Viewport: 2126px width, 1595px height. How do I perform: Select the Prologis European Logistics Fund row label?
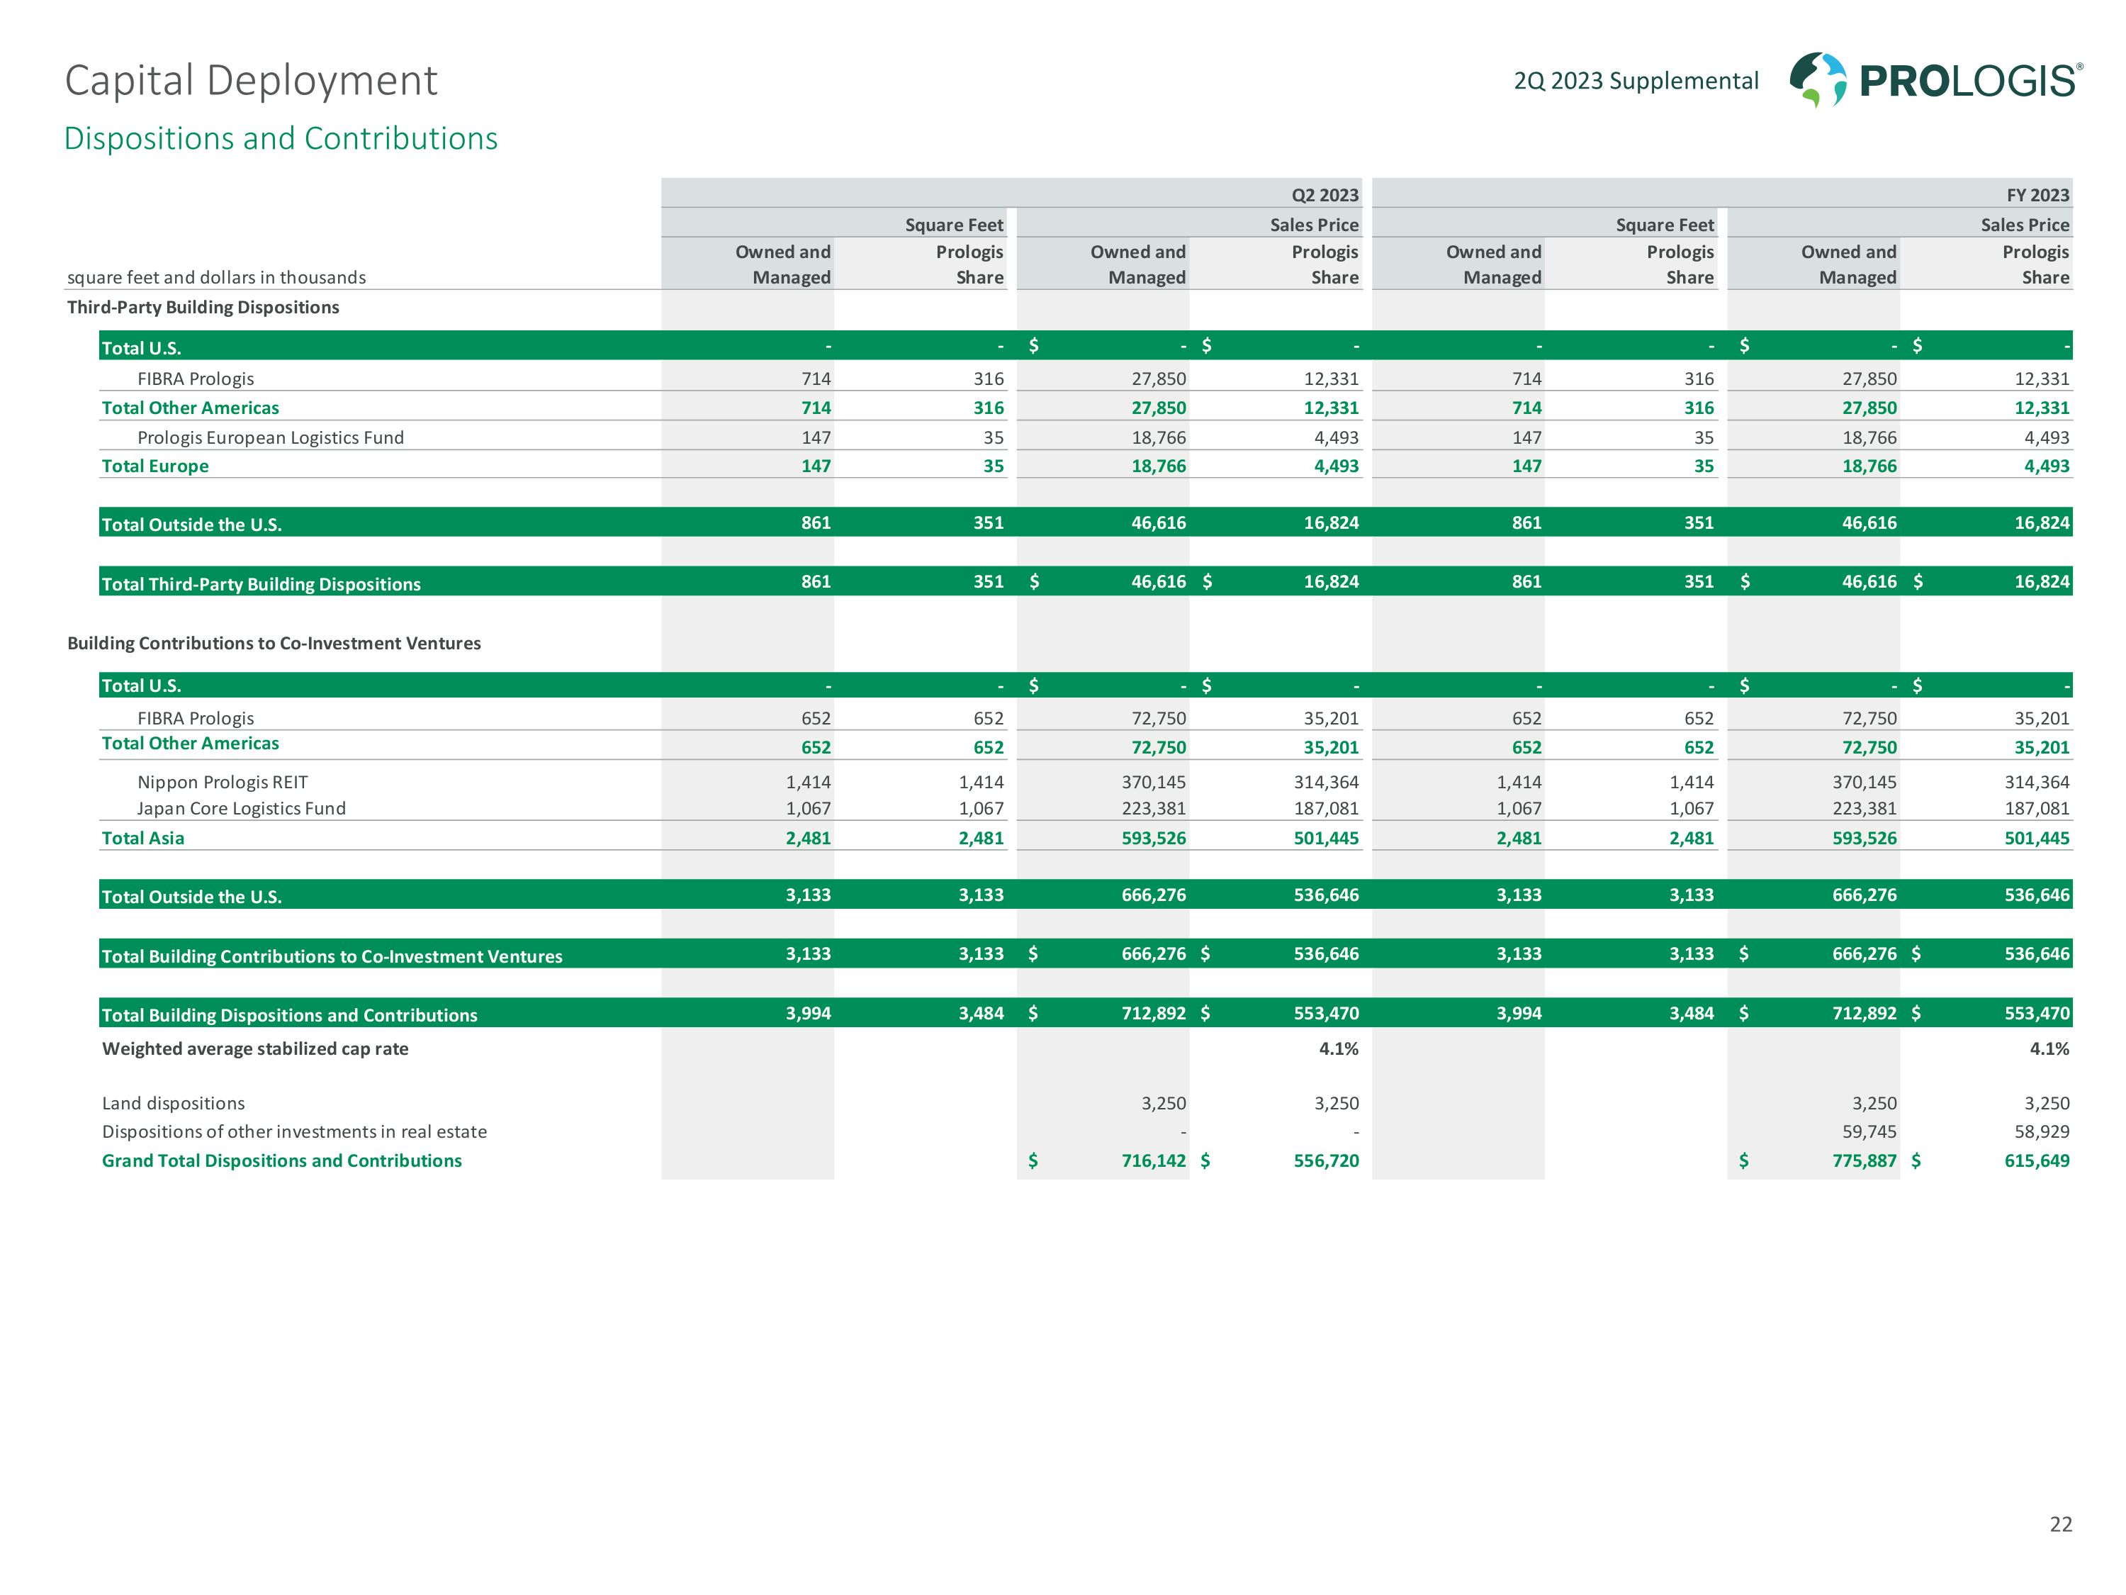click(x=270, y=437)
